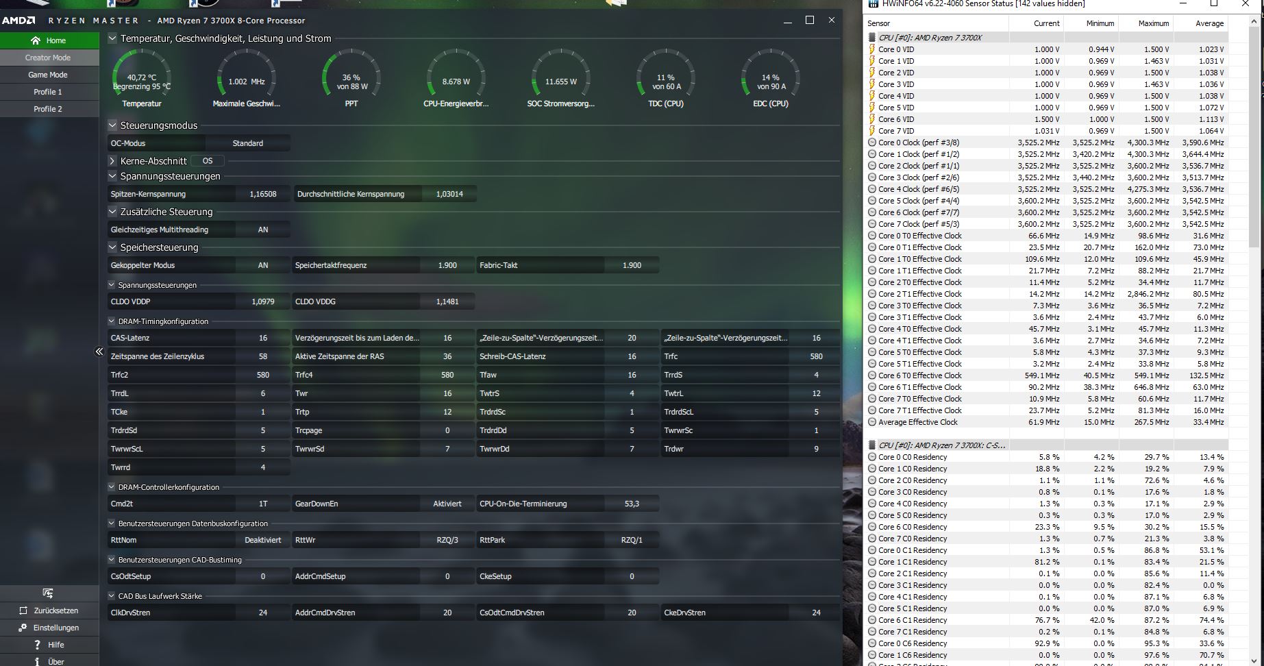The image size is (1264, 666).
Task: Collapse the Speichersteuerung section
Action: click(x=112, y=247)
